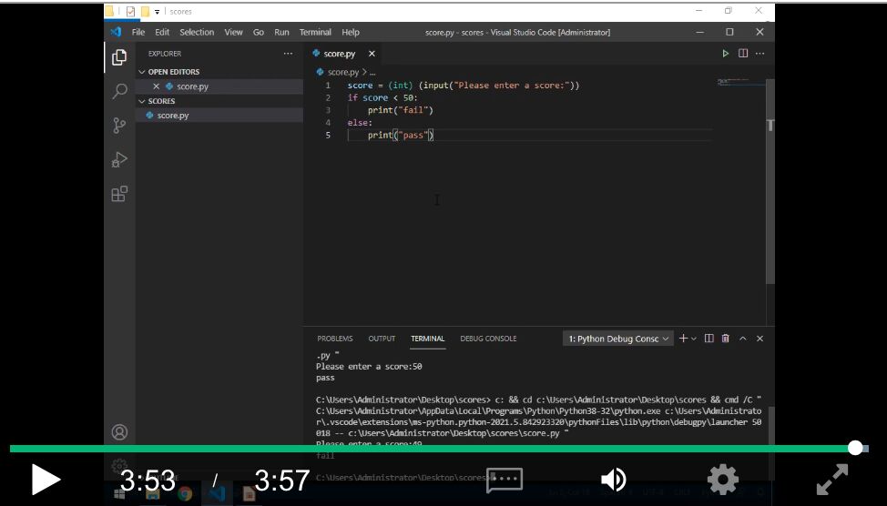Image resolution: width=887 pixels, height=506 pixels.
Task: Switch to the Debug Console tab
Action: click(x=488, y=339)
